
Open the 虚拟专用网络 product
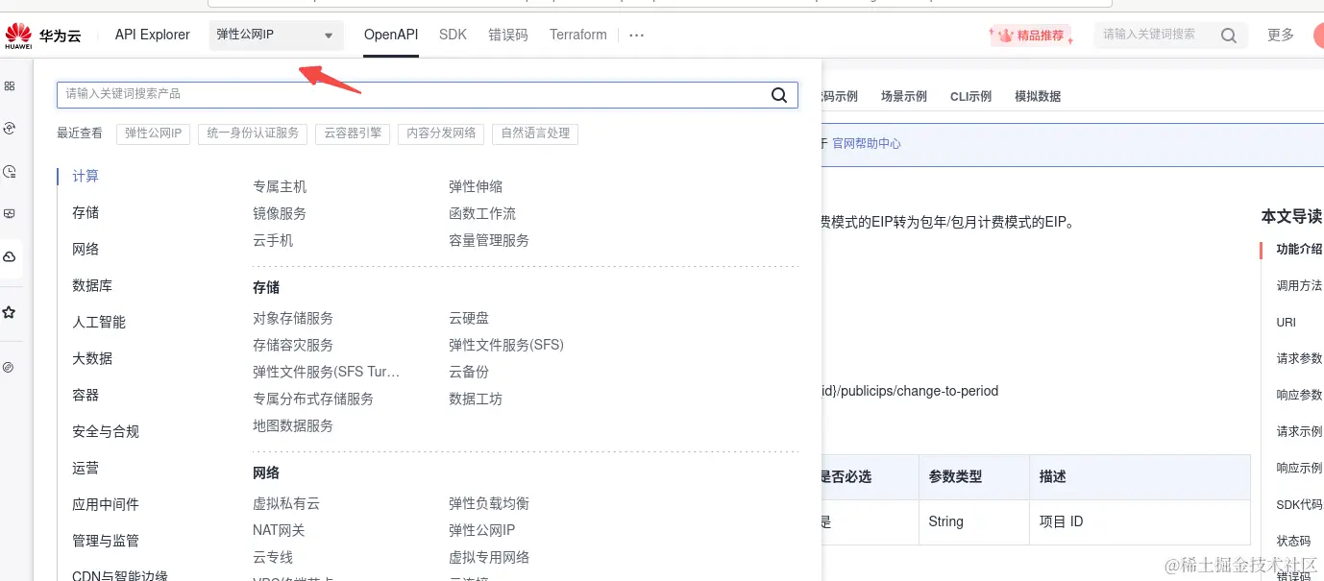489,557
